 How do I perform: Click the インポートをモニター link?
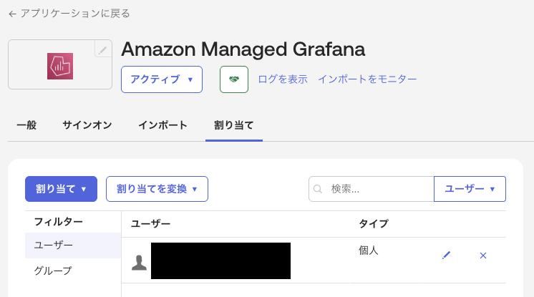point(367,79)
